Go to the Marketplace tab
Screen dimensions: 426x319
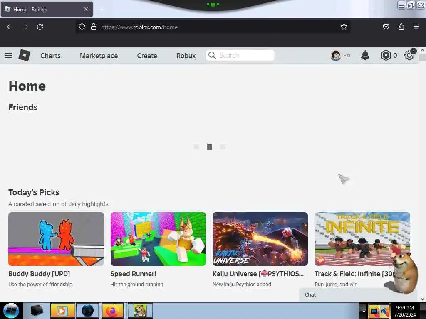[x=99, y=56]
